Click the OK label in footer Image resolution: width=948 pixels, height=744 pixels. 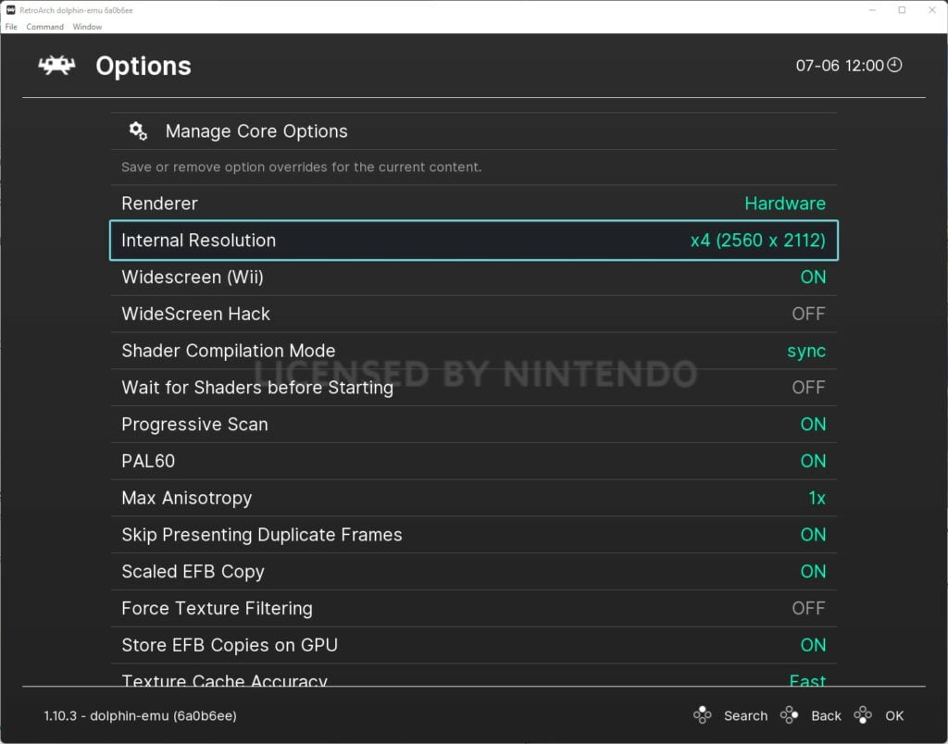(x=894, y=715)
